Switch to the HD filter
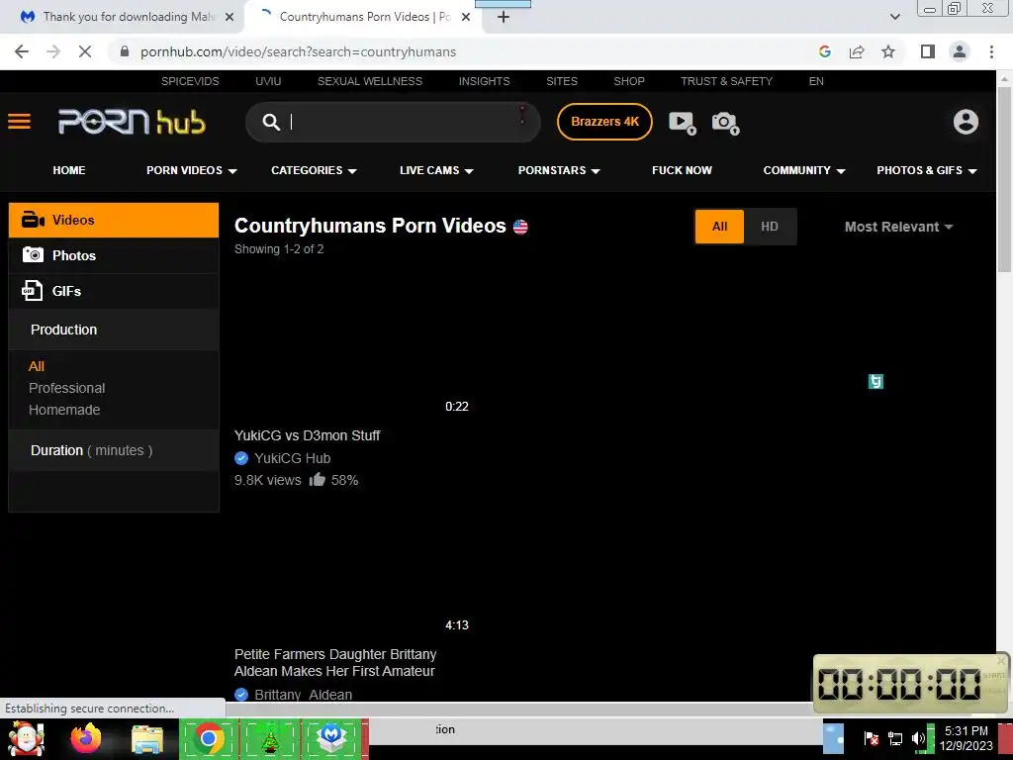This screenshot has height=760, width=1013. click(770, 227)
